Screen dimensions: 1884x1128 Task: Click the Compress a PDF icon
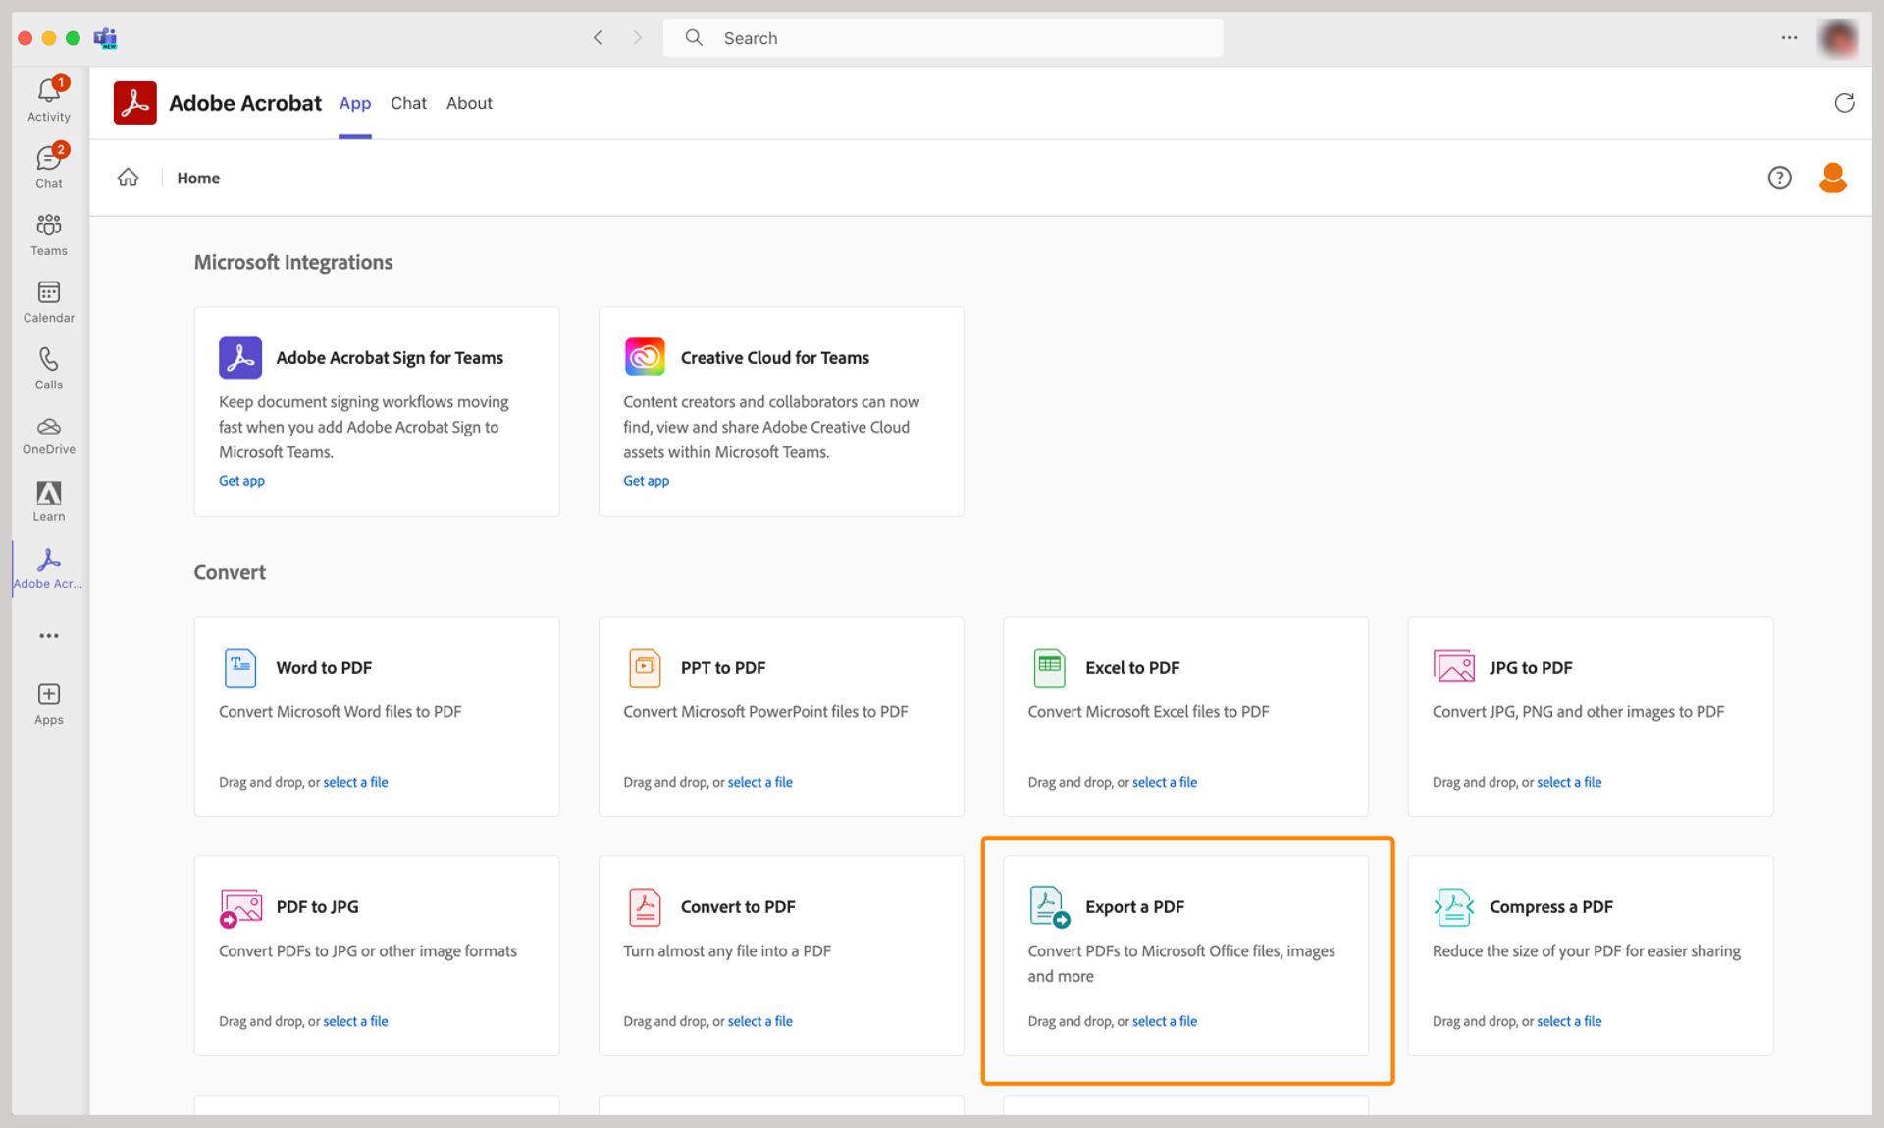(x=1453, y=907)
